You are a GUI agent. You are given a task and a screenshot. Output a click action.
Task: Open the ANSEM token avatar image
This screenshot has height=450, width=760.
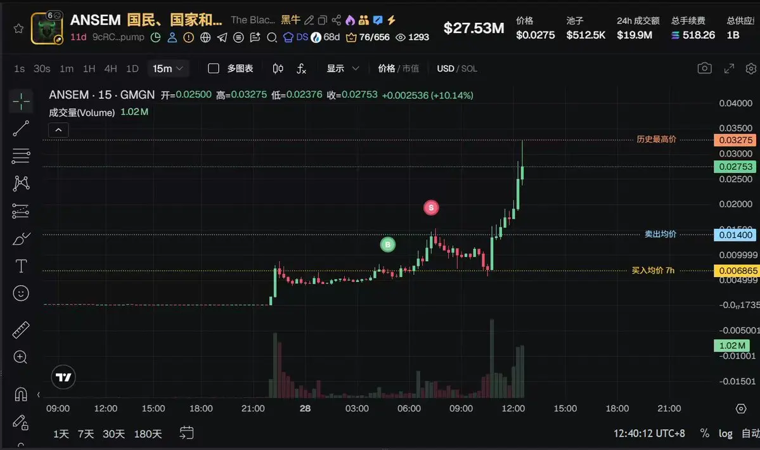pos(46,28)
